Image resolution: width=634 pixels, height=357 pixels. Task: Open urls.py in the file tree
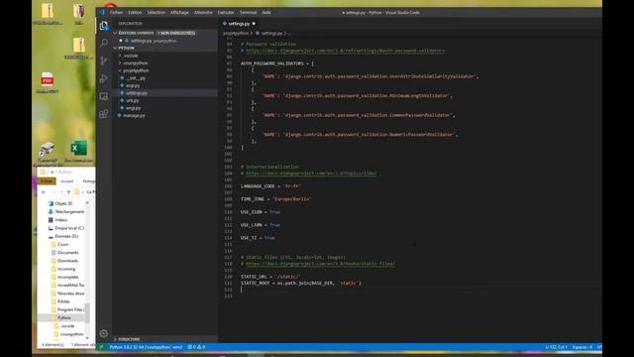pos(132,100)
